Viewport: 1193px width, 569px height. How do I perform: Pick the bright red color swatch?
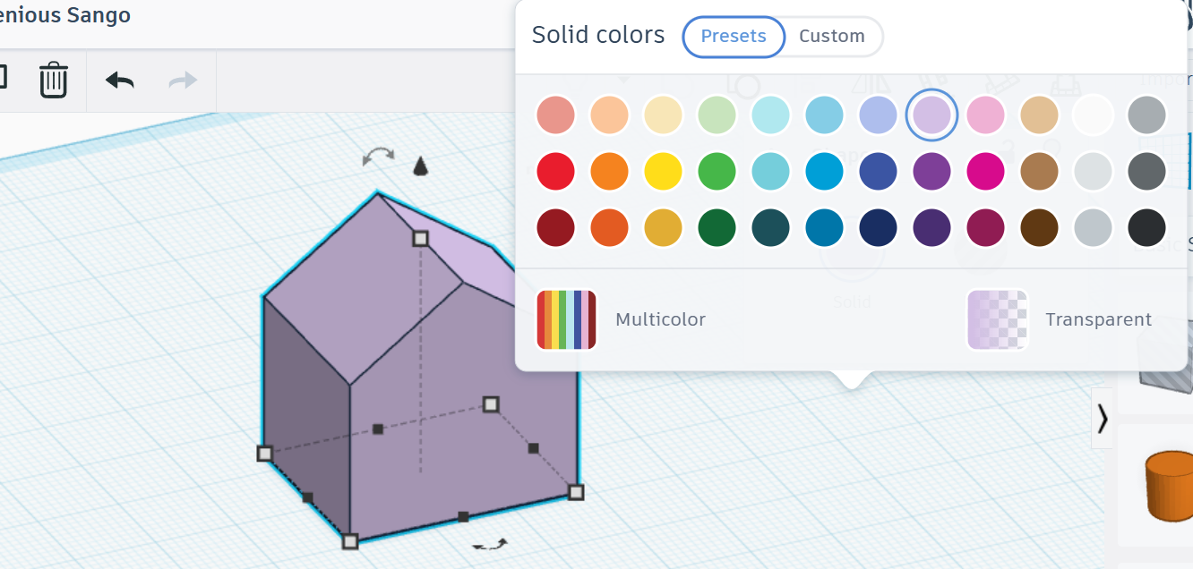tap(555, 171)
